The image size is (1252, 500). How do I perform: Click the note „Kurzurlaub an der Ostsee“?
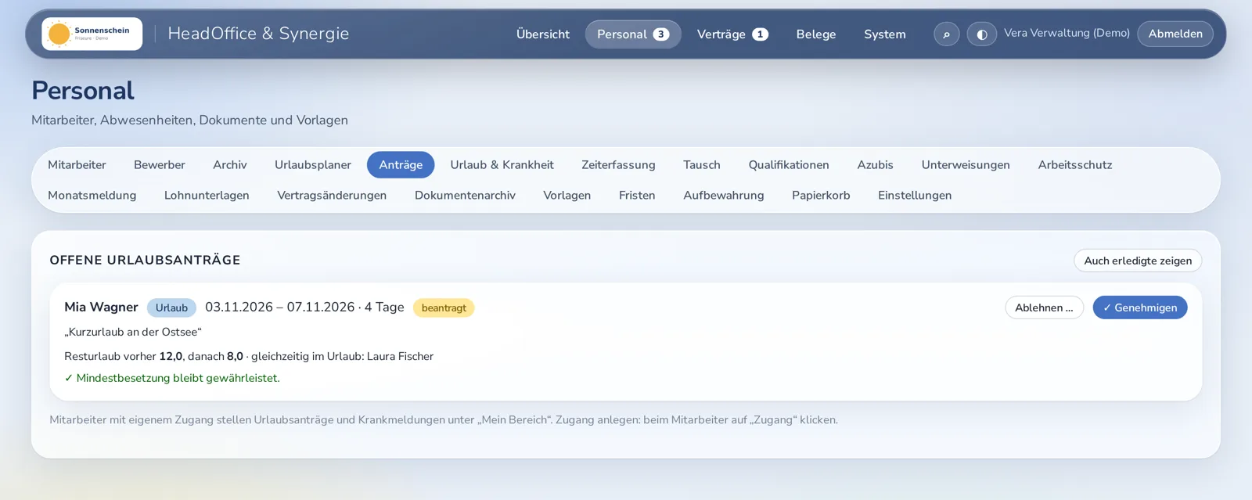pyautogui.click(x=133, y=332)
